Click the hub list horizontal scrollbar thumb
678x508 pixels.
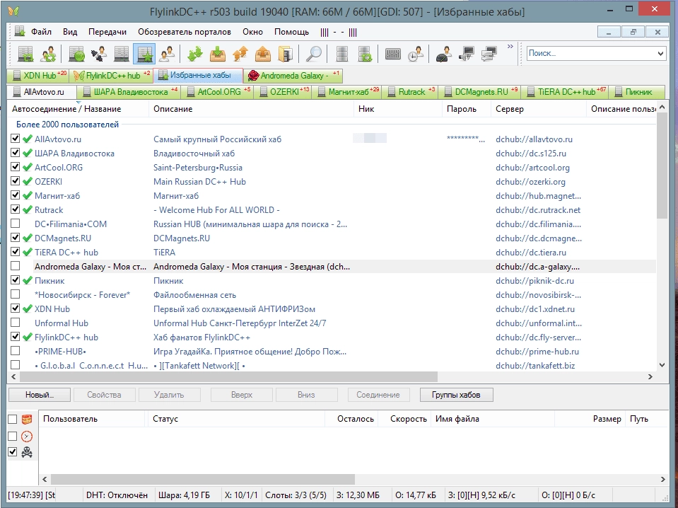(x=228, y=377)
